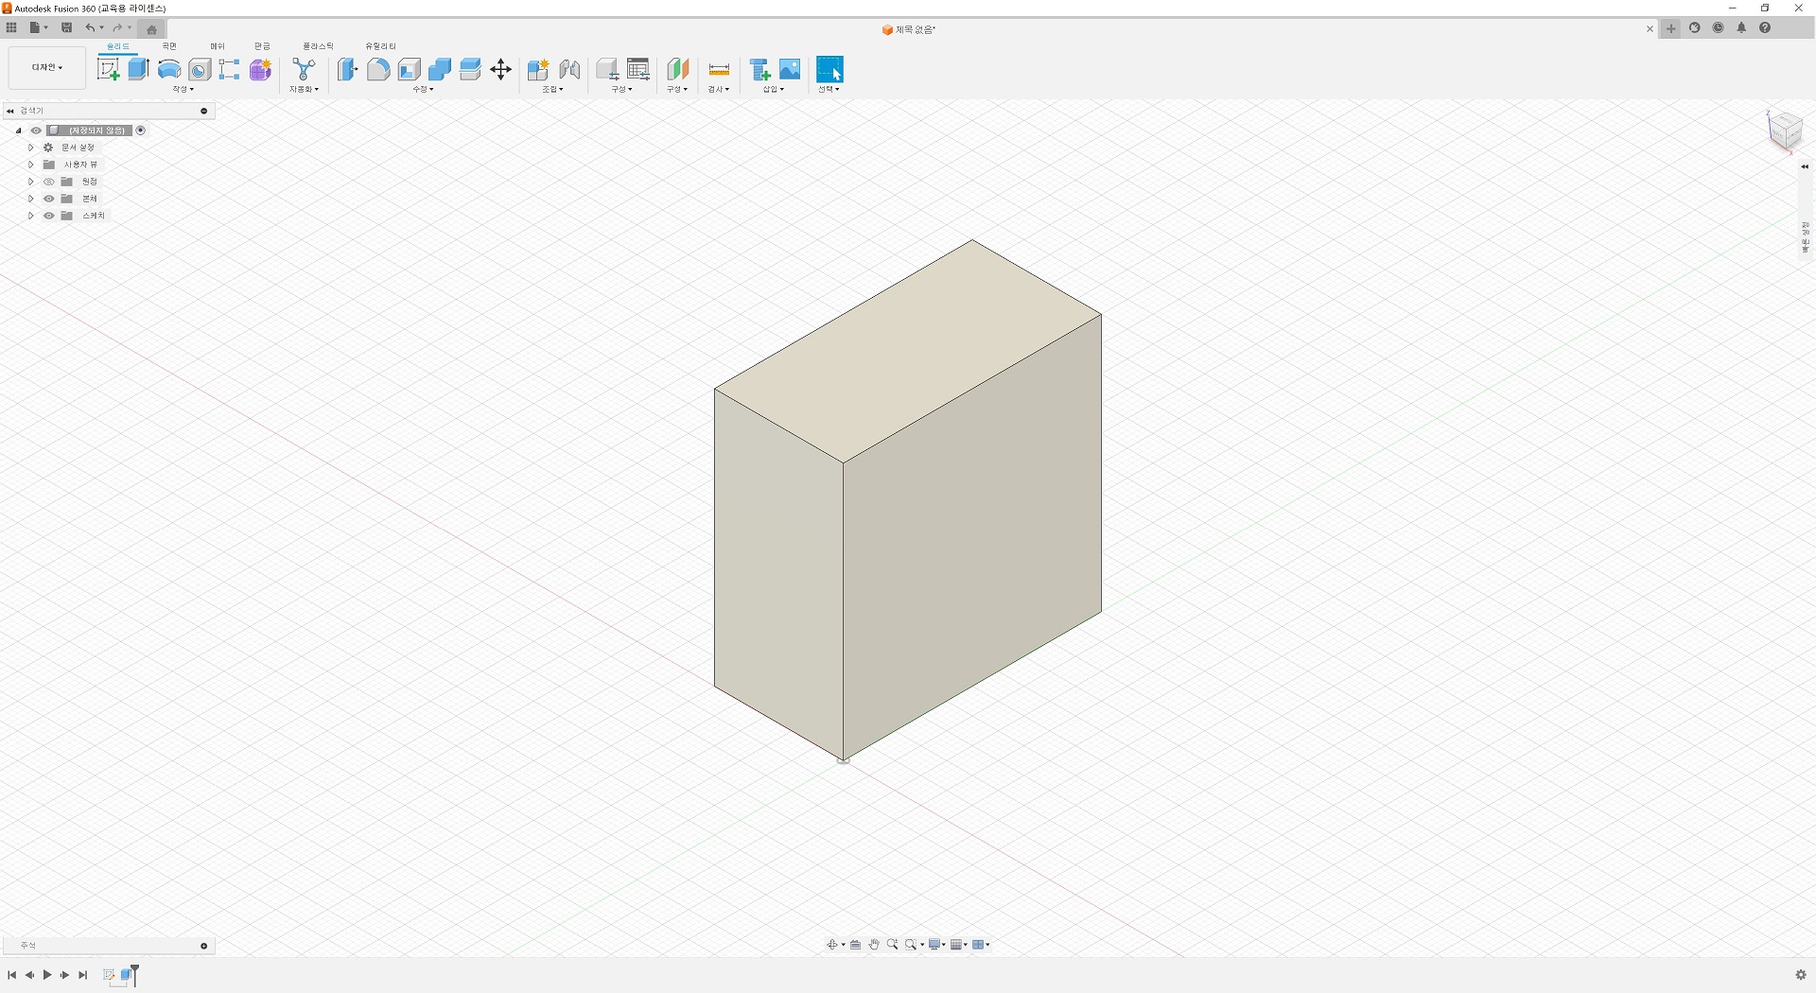Select the Orbit navigation tool
This screenshot has width=1816, height=993.
832,944
